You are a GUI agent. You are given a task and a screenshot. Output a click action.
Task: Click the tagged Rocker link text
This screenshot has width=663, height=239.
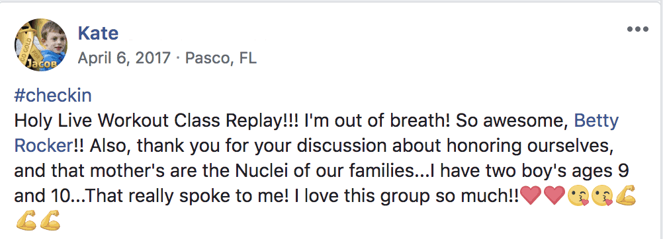coord(42,146)
